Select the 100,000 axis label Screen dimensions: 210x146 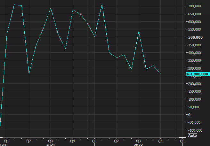coord(194,99)
